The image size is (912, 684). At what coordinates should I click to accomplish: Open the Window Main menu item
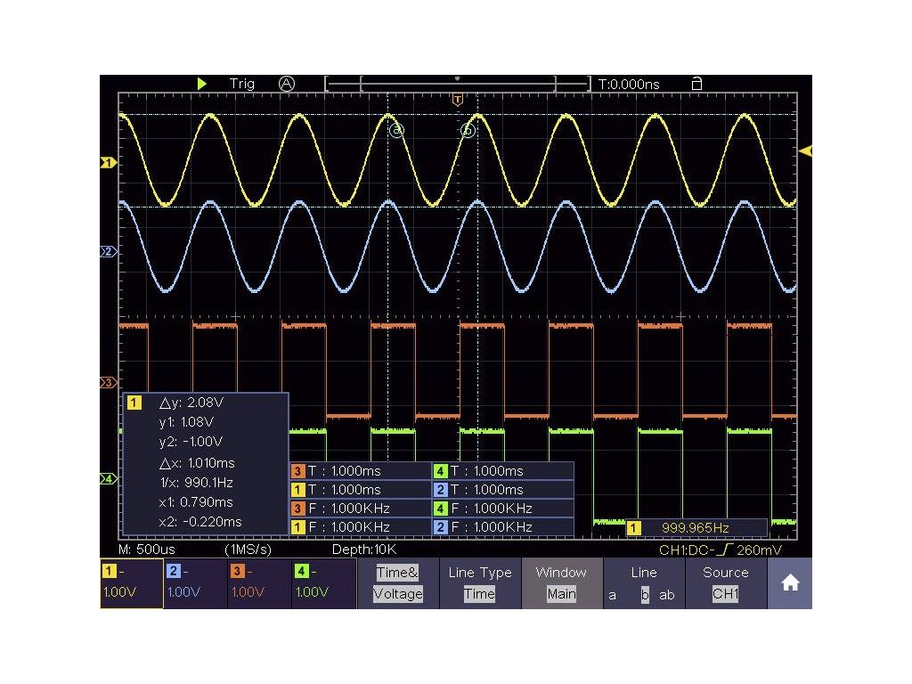coord(561,583)
